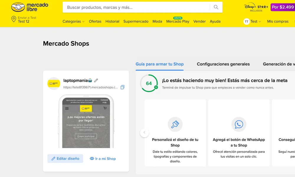Expand the Categorías dropdown

pyautogui.click(x=73, y=22)
